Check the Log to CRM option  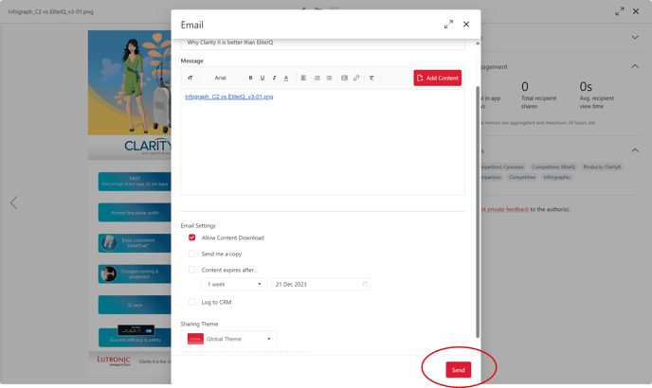tap(192, 302)
